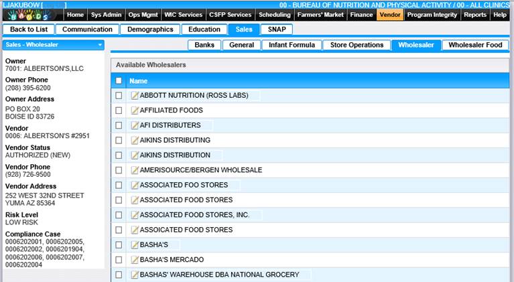Click the owner name 7001: ALBERTSON'S,LLC
Screen dimensions: 514x282
(x=44, y=68)
